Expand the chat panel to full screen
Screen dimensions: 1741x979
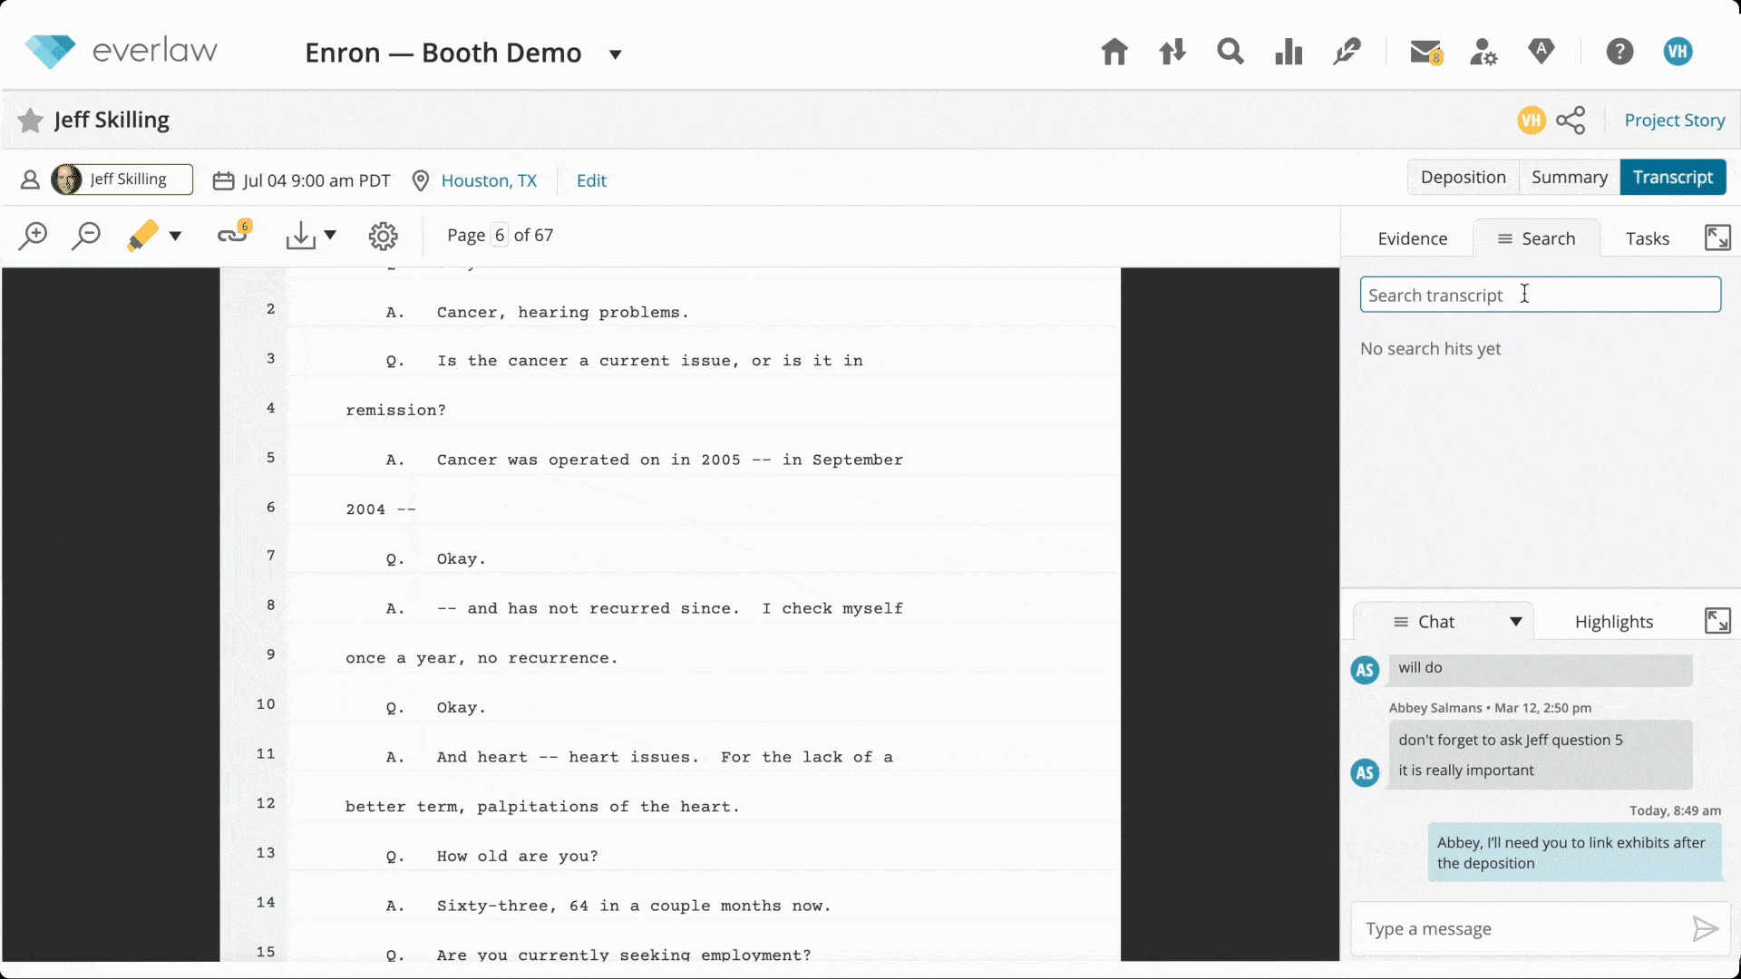coord(1718,620)
